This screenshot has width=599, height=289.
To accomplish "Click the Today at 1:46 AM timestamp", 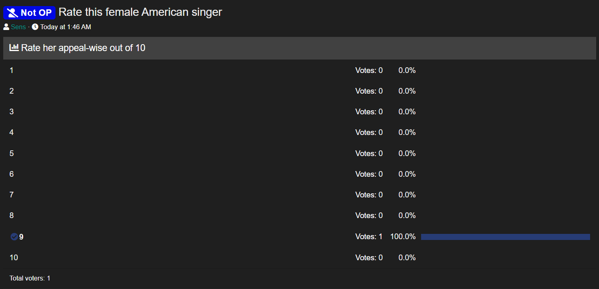I will click(66, 27).
